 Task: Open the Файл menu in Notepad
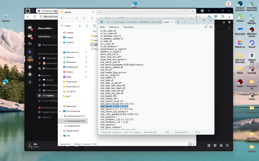102,27
